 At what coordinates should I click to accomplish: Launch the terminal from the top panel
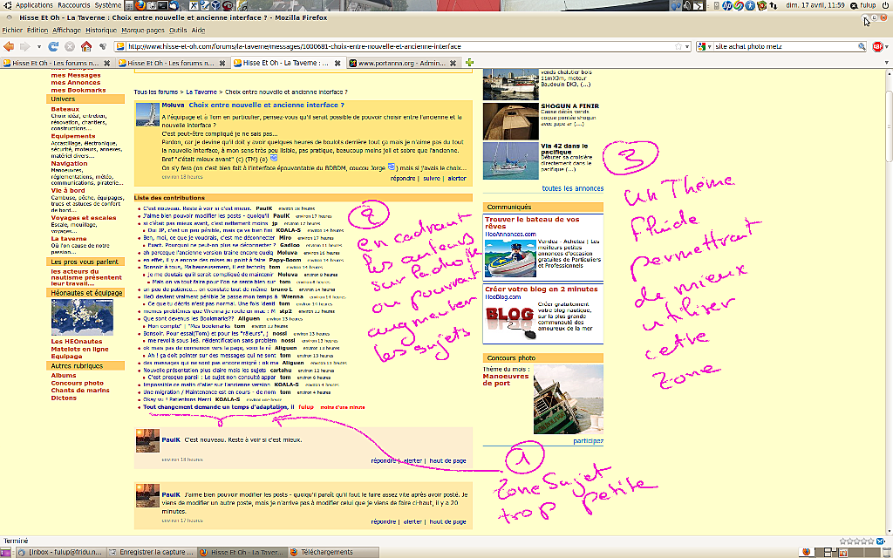[x=162, y=5]
